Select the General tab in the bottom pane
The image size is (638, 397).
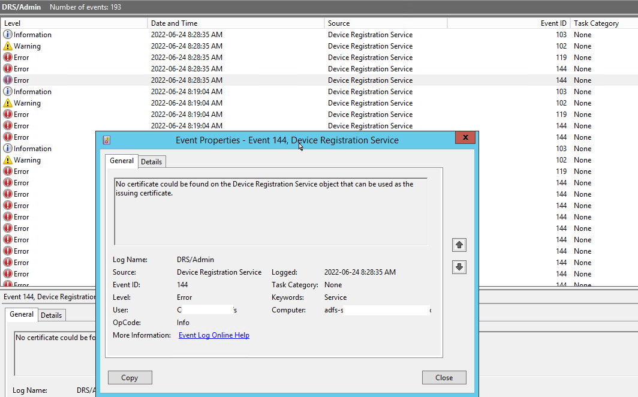pos(22,314)
